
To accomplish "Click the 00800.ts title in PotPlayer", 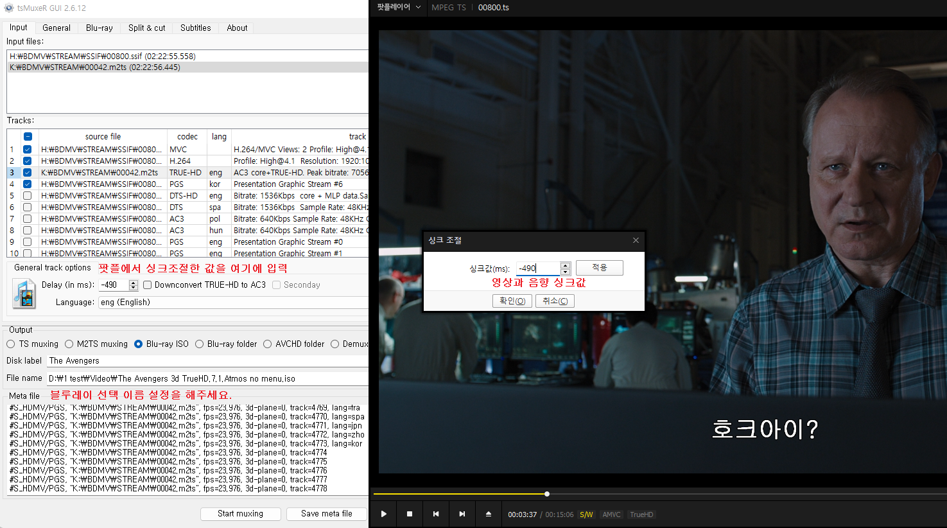I will click(494, 8).
